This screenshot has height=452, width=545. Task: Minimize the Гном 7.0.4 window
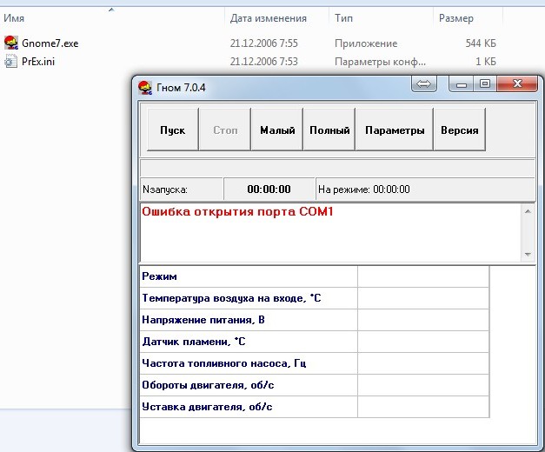462,84
